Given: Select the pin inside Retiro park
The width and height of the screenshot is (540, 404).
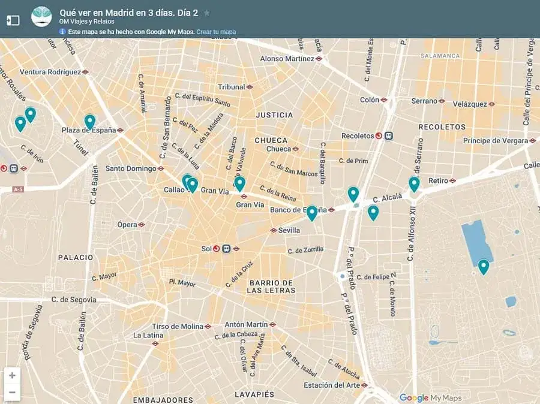Looking at the screenshot, I should pos(484,264).
